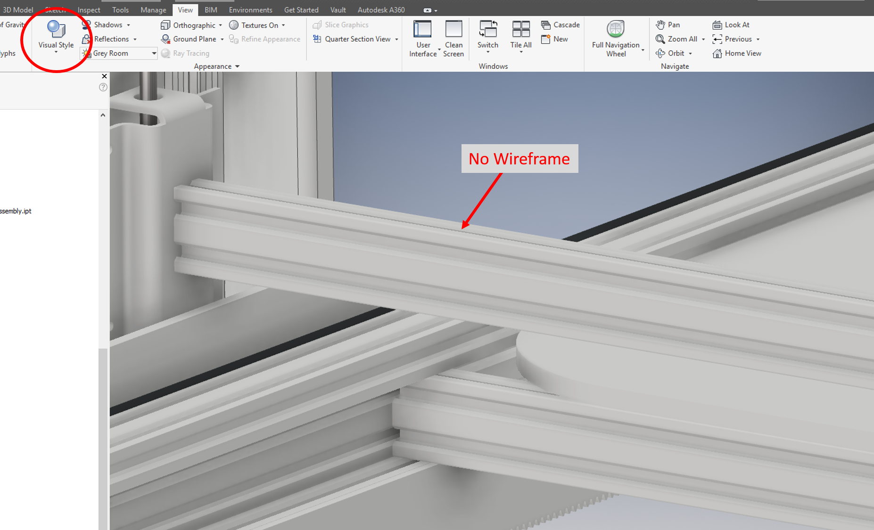This screenshot has height=530, width=874.
Task: Click the Zoom All tool
Action: (676, 39)
